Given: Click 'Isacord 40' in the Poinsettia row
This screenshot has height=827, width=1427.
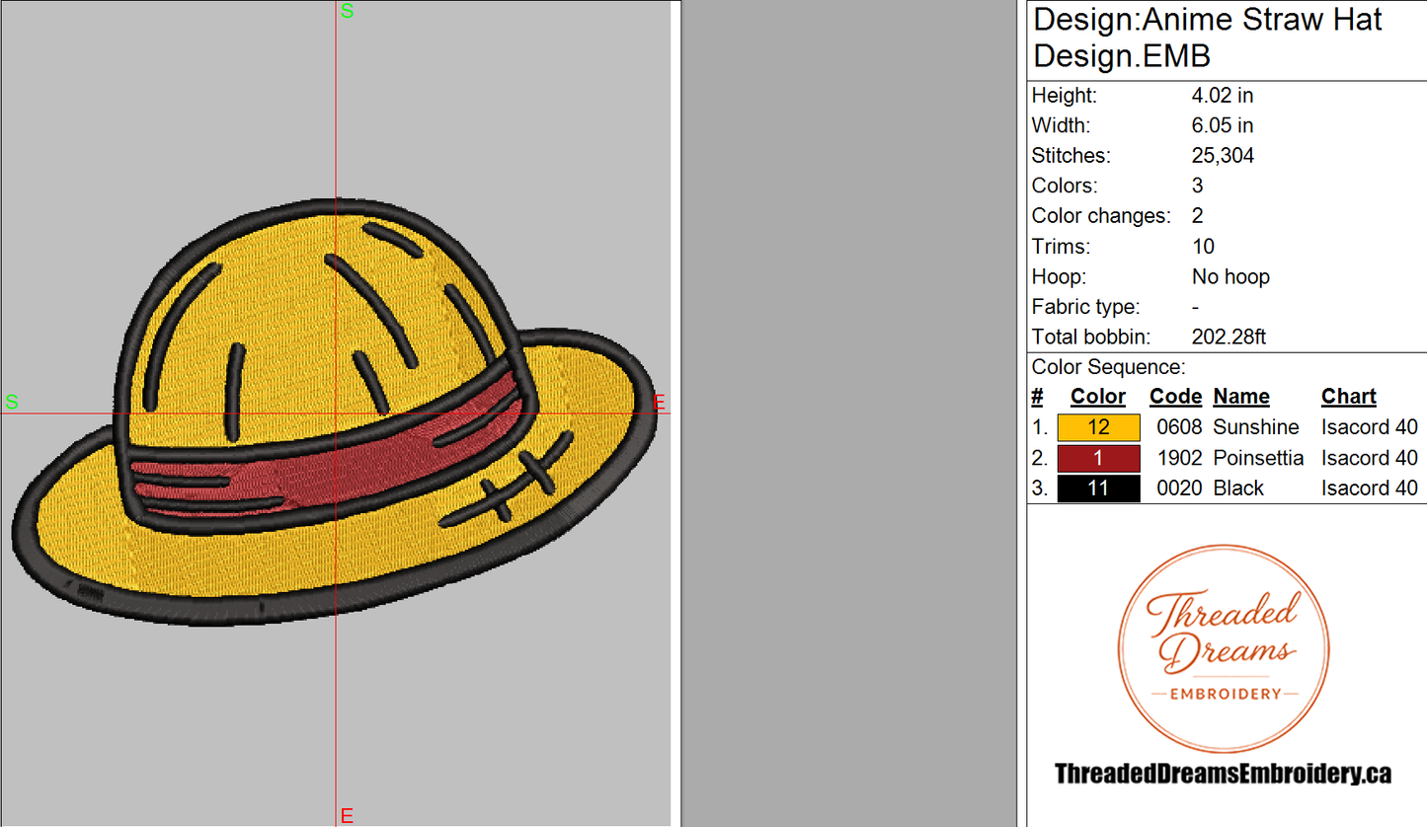Looking at the screenshot, I should click(1370, 458).
